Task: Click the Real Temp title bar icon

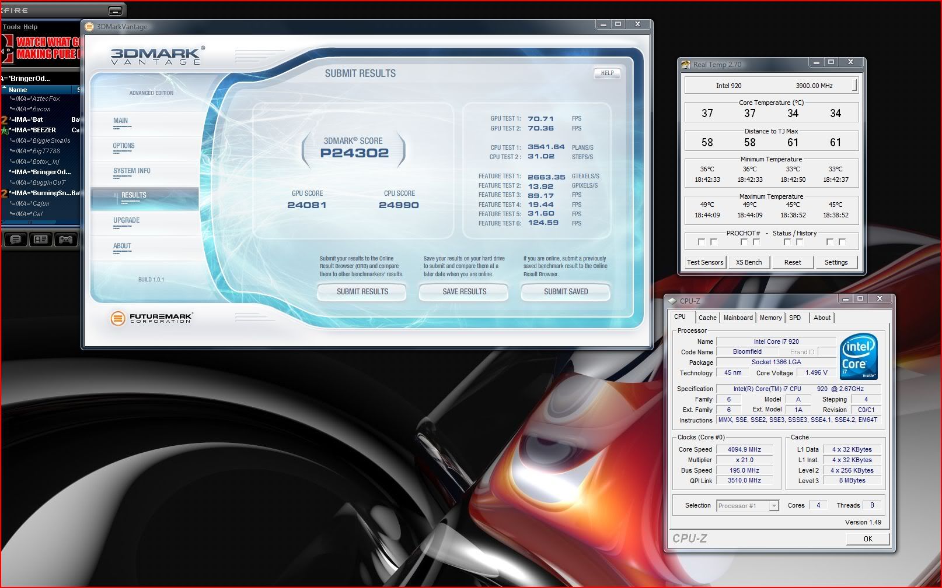Action: [x=686, y=64]
